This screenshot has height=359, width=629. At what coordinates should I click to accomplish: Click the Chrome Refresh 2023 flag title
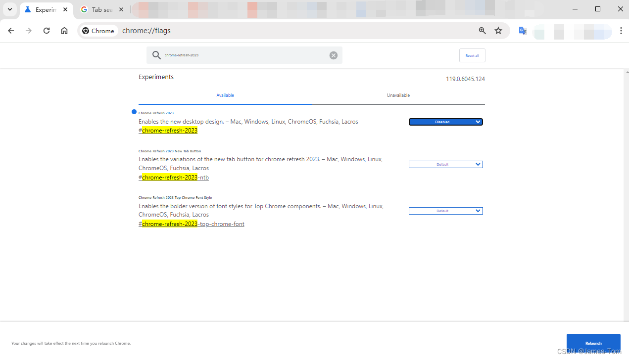pyautogui.click(x=156, y=113)
